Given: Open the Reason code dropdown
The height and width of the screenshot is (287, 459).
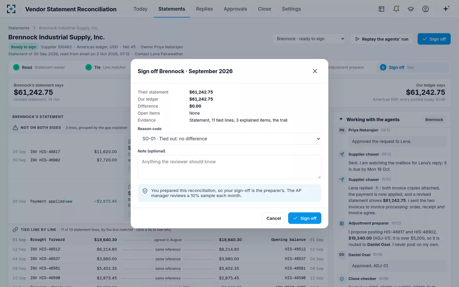Looking at the screenshot, I should (229, 139).
